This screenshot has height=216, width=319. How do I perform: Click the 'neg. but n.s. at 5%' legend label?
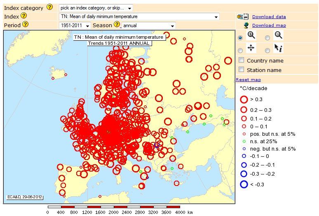(273, 149)
